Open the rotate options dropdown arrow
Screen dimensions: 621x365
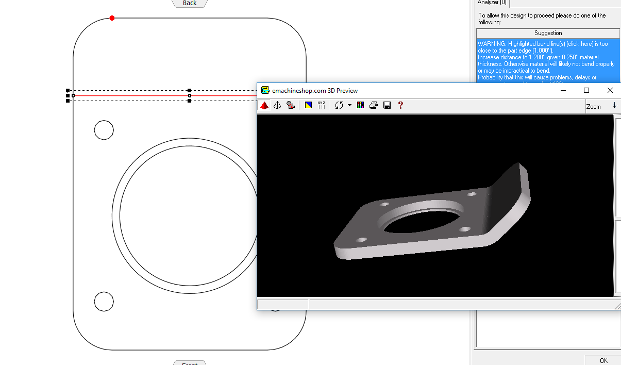[x=349, y=105]
